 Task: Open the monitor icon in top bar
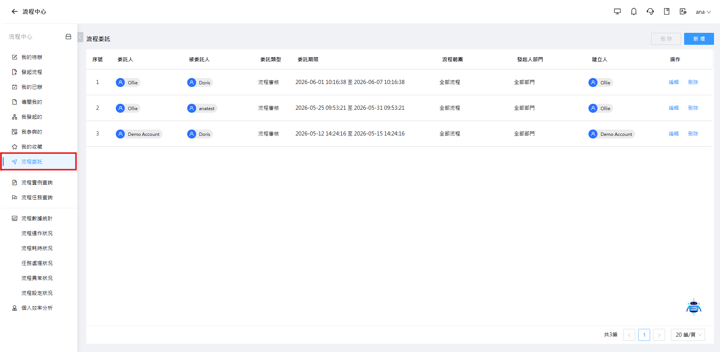(617, 12)
